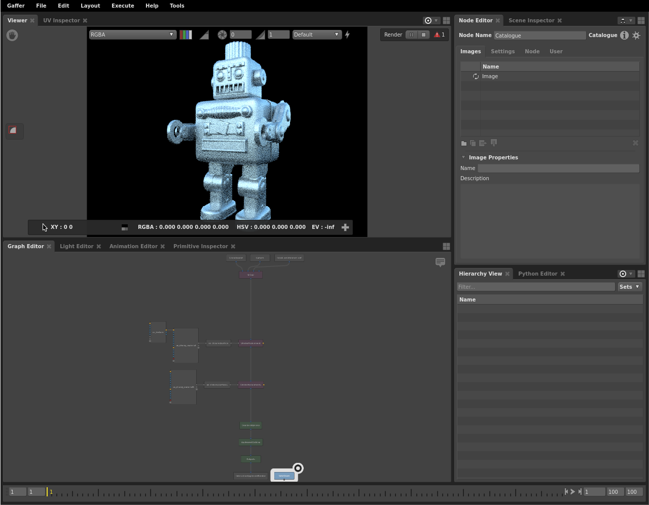Click the export image icon
Viewport: 649px width, 505px height.
(x=483, y=143)
